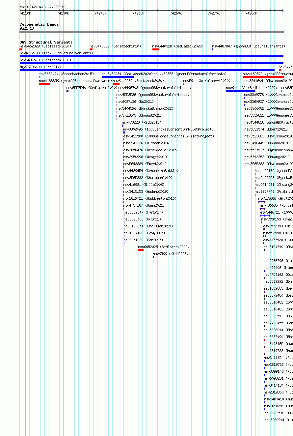Select the long blue nsv4172738 bar
Image resolution: width=293 pixels, height=436 pixels.
tap(151, 56)
